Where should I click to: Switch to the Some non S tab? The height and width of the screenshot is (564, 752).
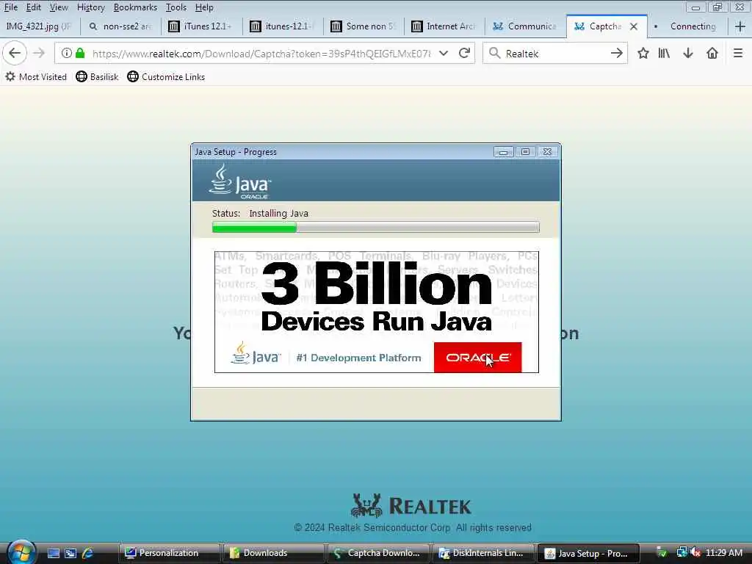(x=364, y=26)
